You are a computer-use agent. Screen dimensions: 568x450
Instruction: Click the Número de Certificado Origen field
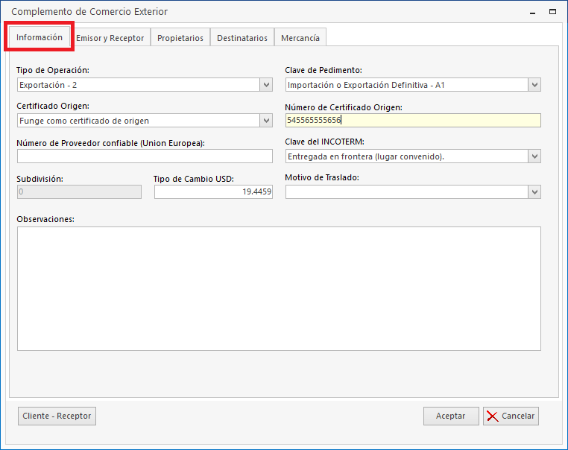pyautogui.click(x=412, y=121)
